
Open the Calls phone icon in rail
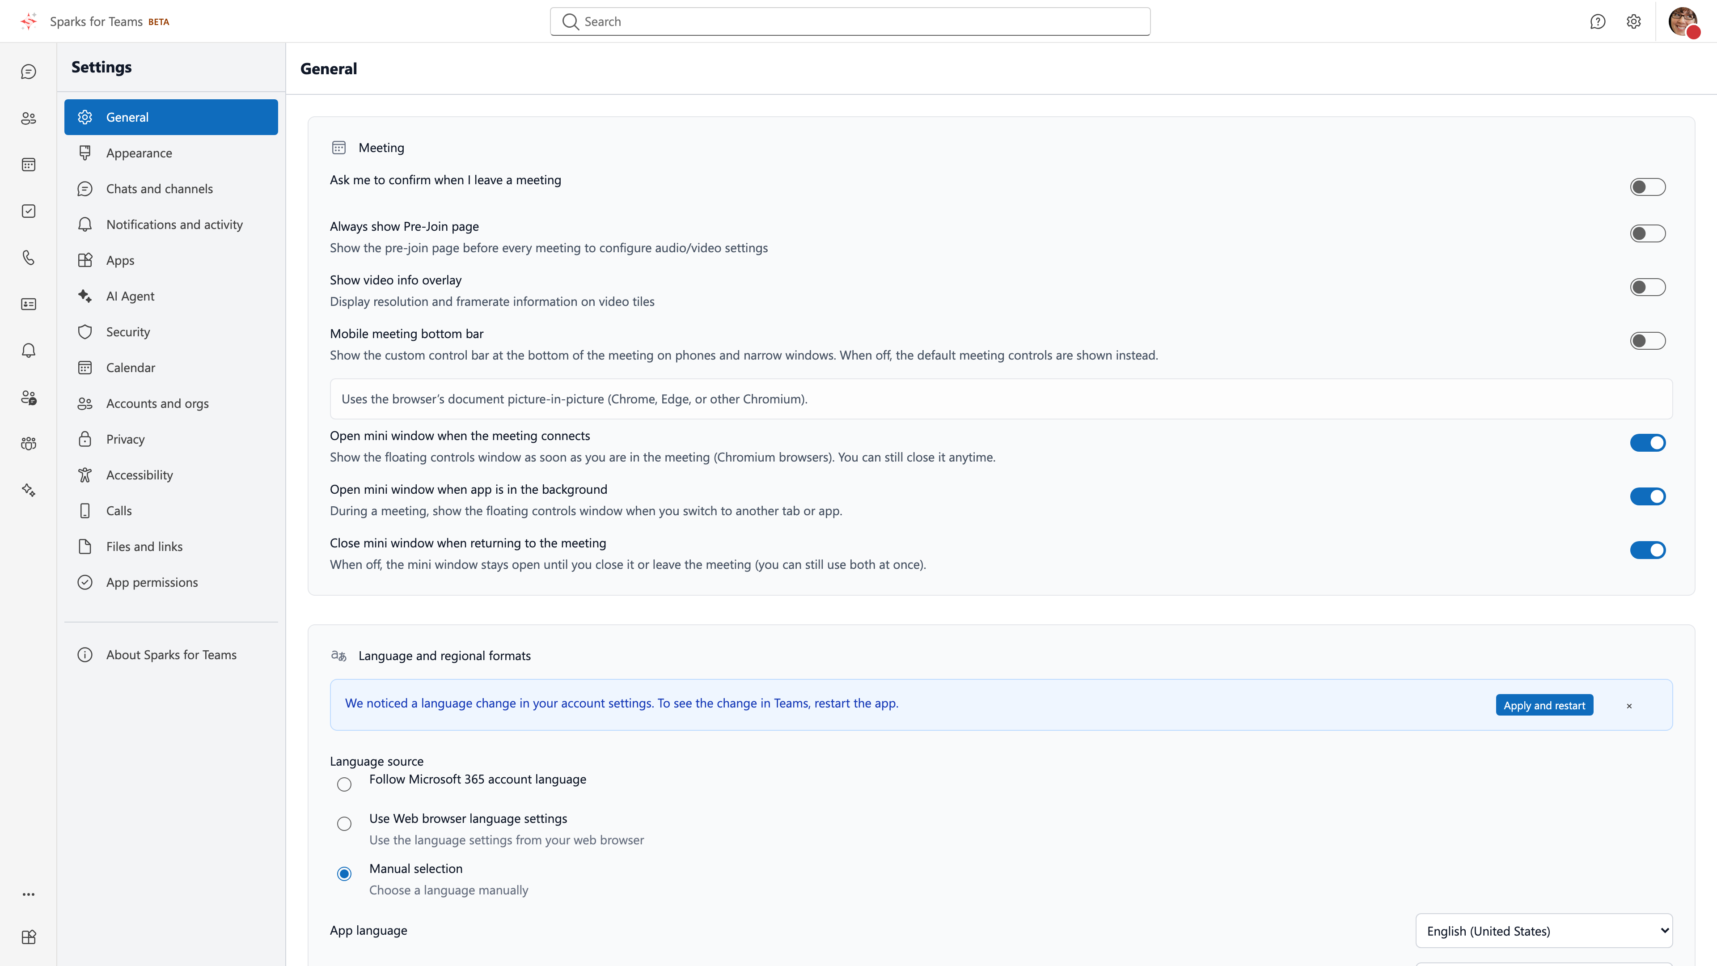click(x=28, y=257)
